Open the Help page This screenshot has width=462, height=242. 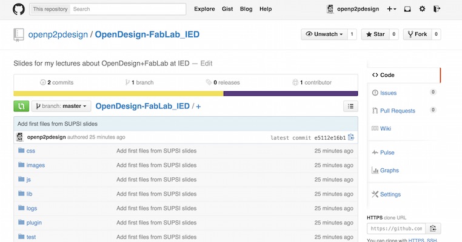point(266,9)
